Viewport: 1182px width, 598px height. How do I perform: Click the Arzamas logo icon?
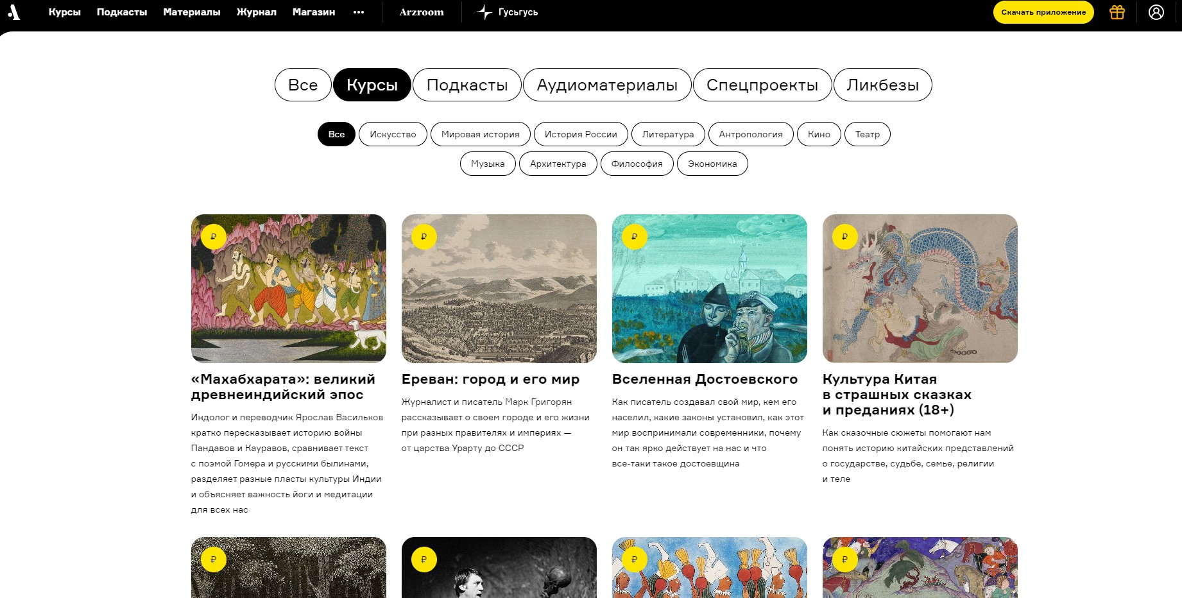click(x=13, y=12)
